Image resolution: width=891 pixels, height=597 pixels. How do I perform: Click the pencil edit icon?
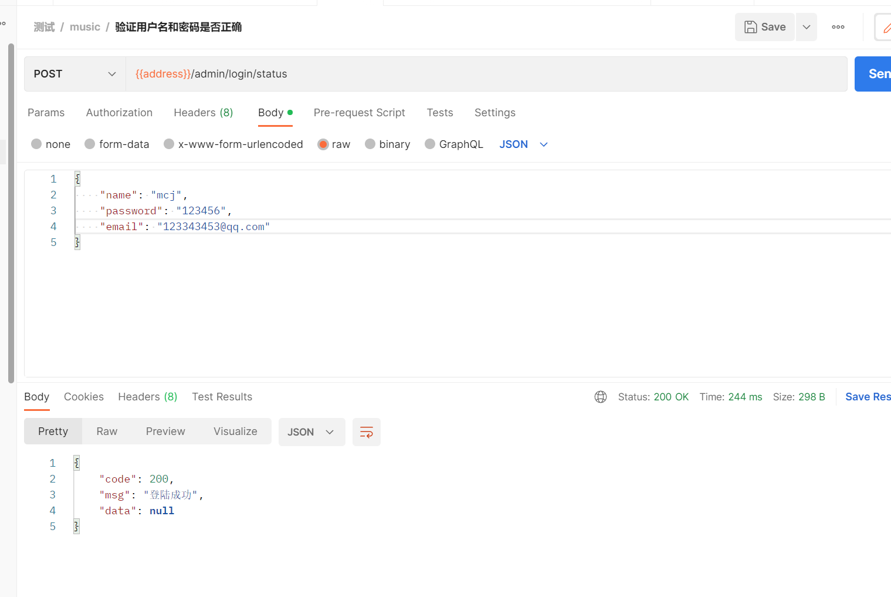click(885, 27)
